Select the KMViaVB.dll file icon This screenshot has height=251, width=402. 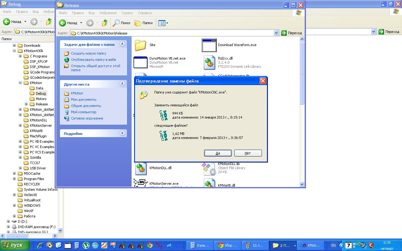[209, 183]
